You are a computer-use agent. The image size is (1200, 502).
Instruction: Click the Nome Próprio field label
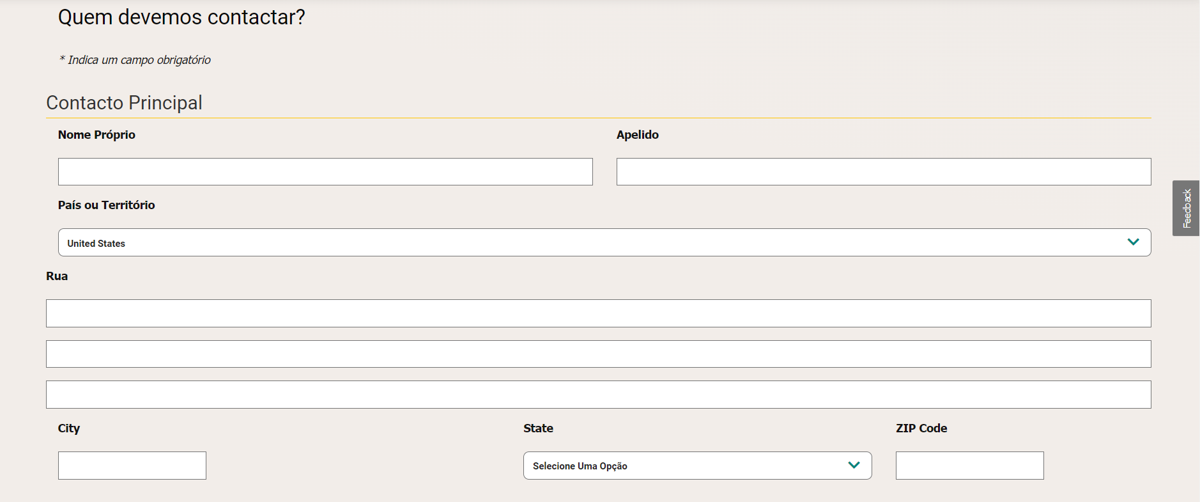[96, 135]
